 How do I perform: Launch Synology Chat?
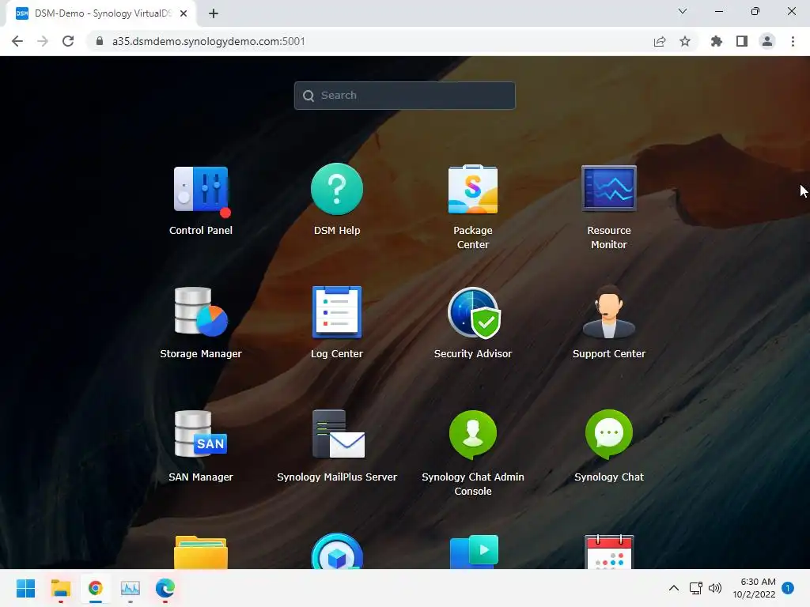pos(609,434)
